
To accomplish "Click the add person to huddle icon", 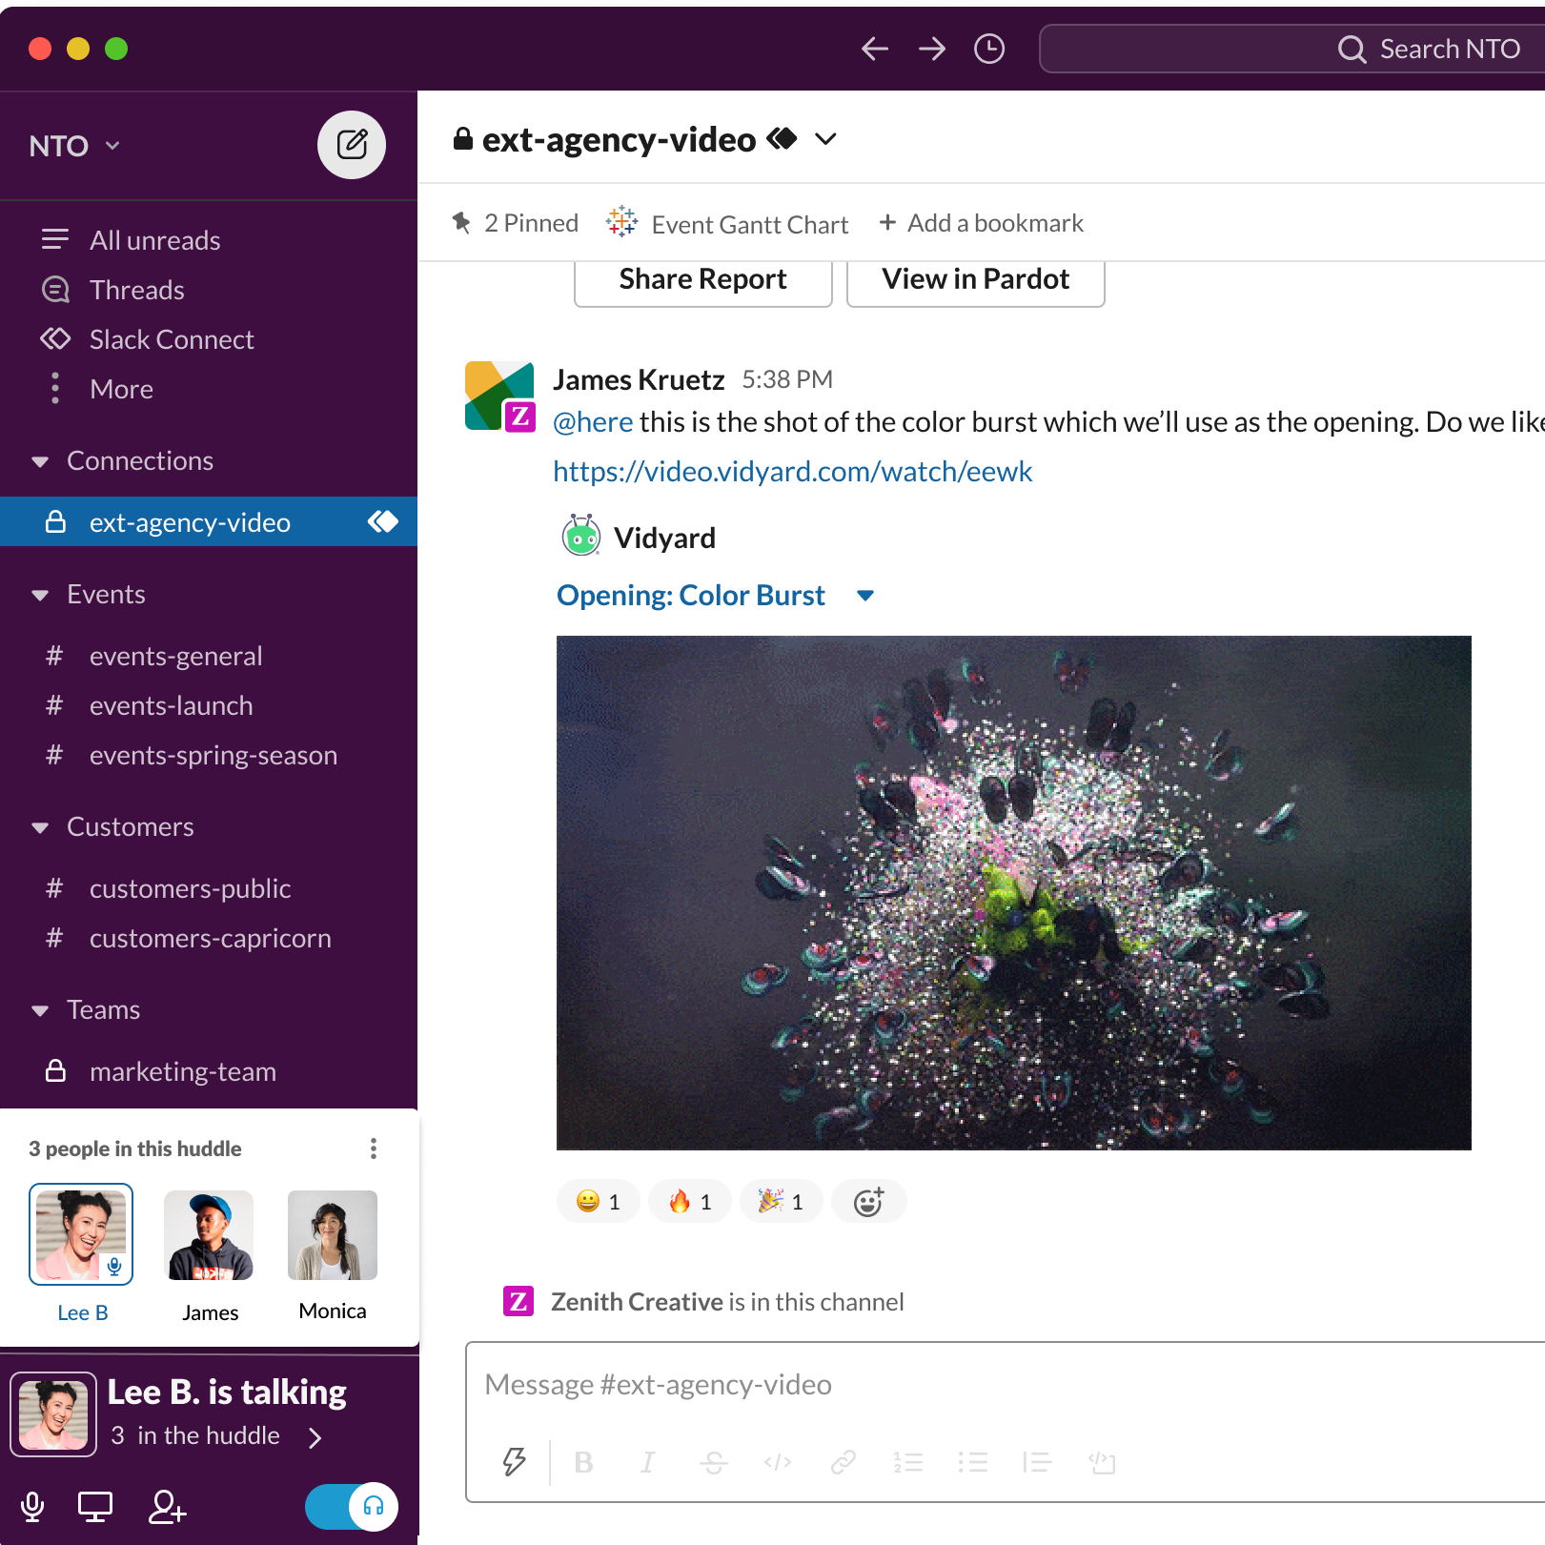I will click(167, 1507).
